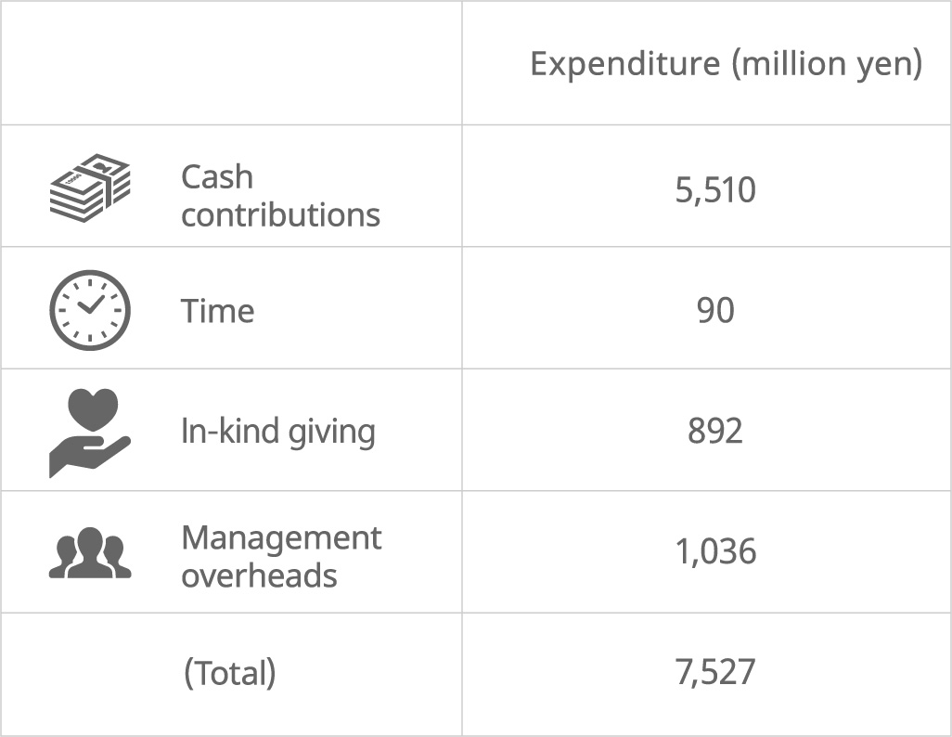Select the 5,510 cash contributions value
Image resolution: width=952 pixels, height=737 pixels.
coord(715,190)
